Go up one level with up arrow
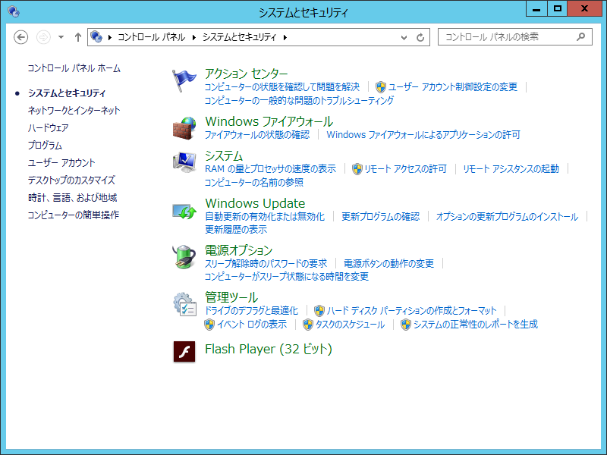The width and height of the screenshot is (607, 455). (x=78, y=37)
